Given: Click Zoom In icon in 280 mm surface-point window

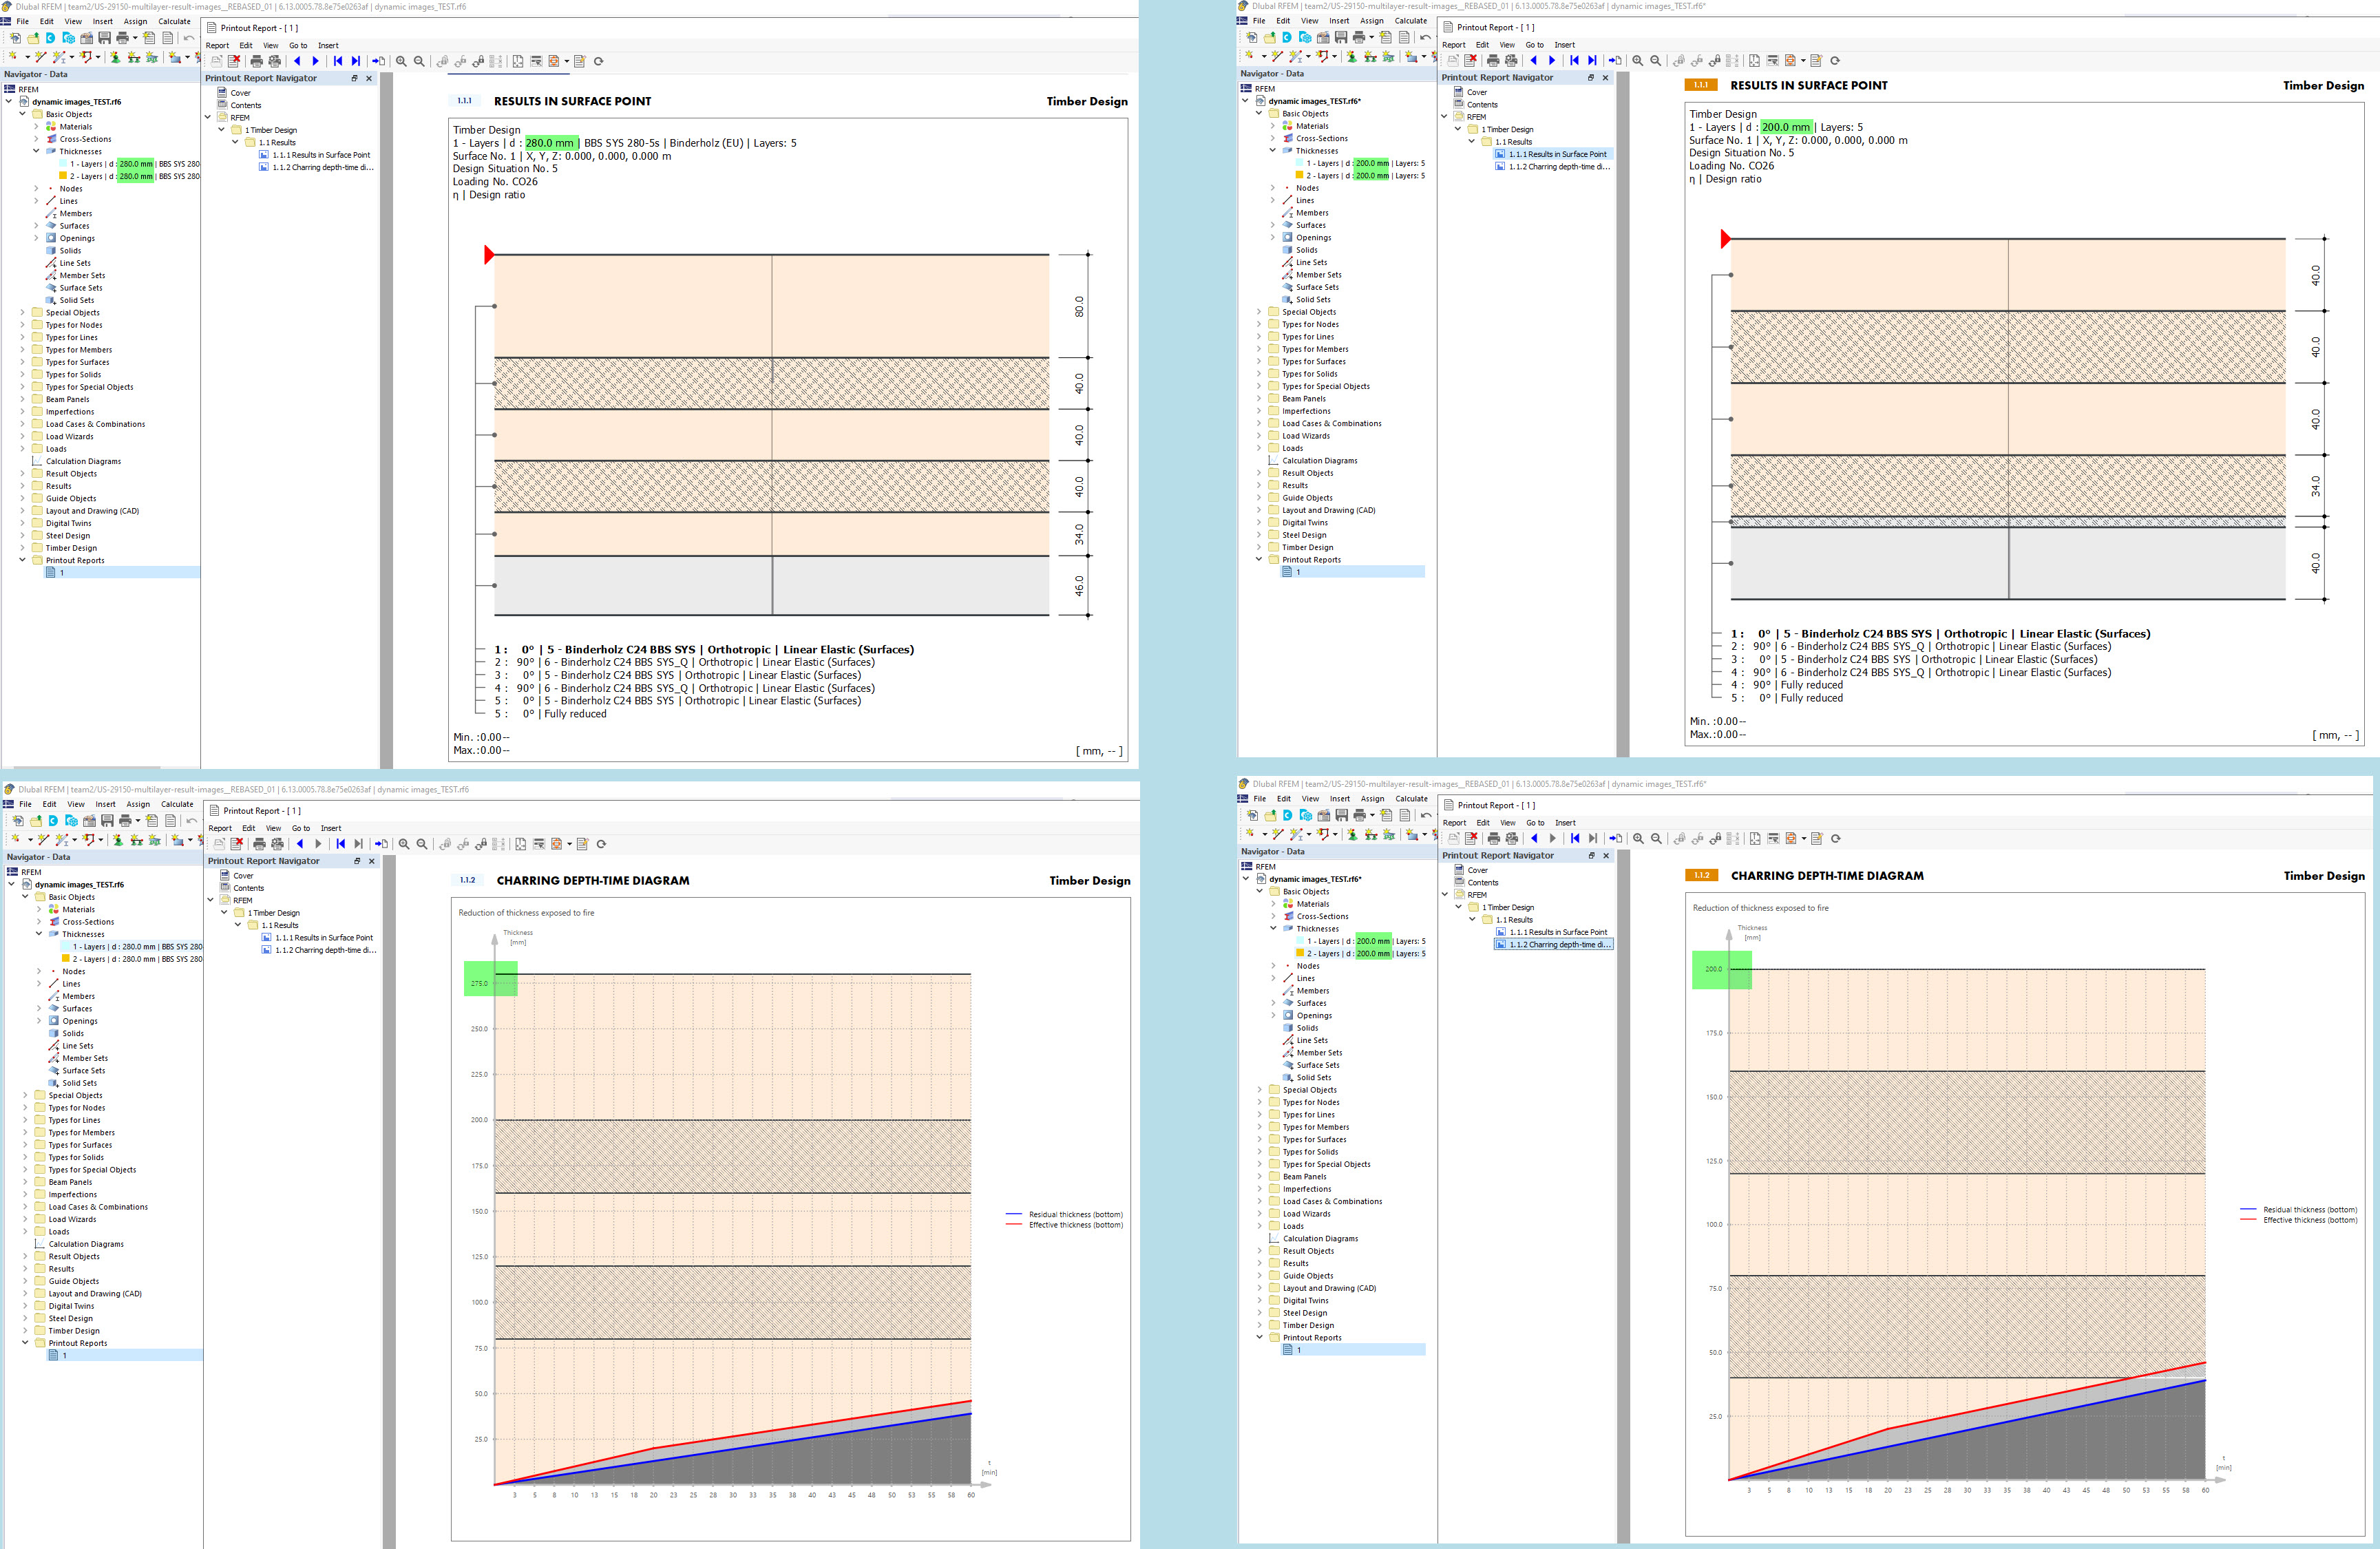Looking at the screenshot, I should tap(401, 62).
